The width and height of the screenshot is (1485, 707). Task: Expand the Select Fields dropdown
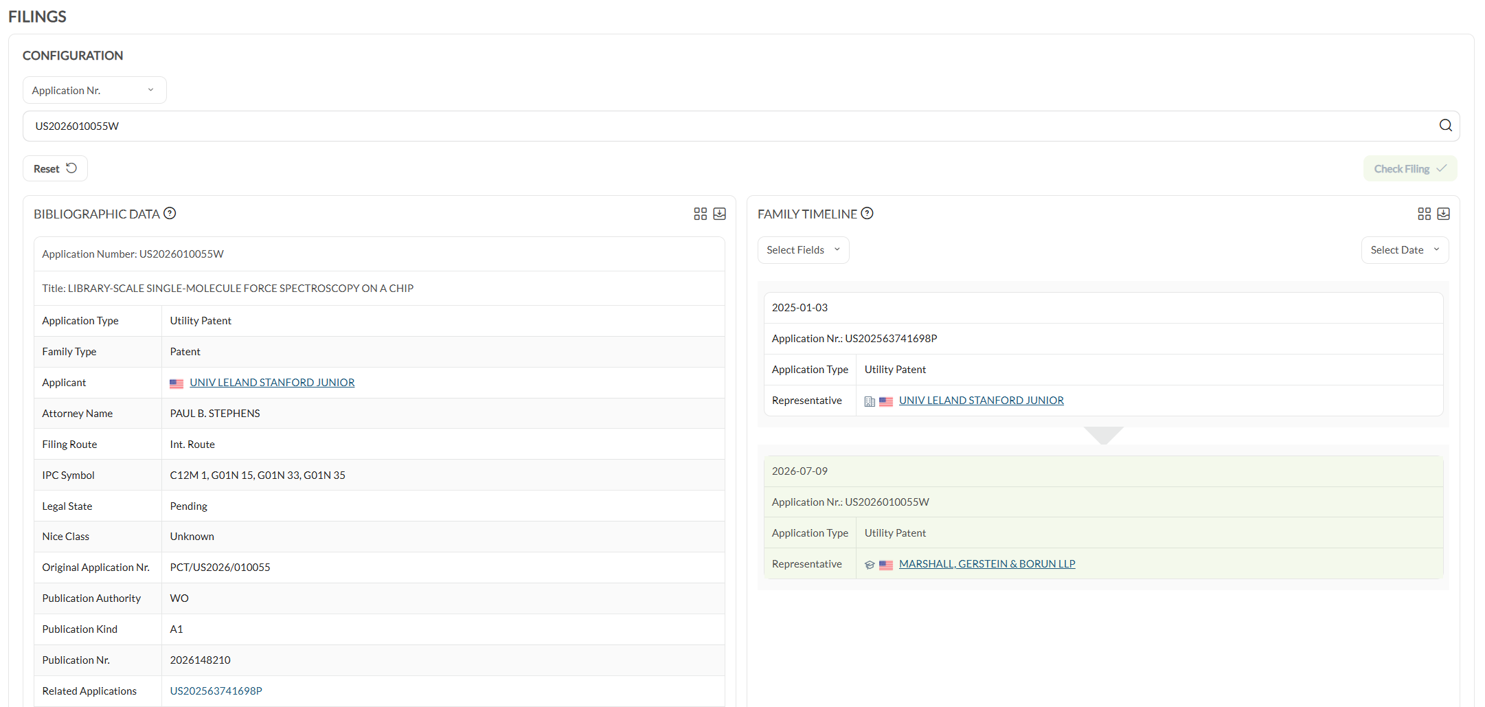point(803,250)
